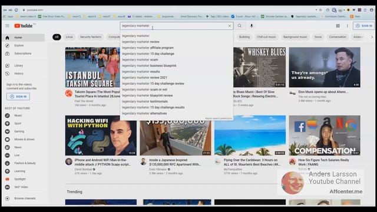Open the Sport category icon

pyautogui.click(x=8, y=124)
